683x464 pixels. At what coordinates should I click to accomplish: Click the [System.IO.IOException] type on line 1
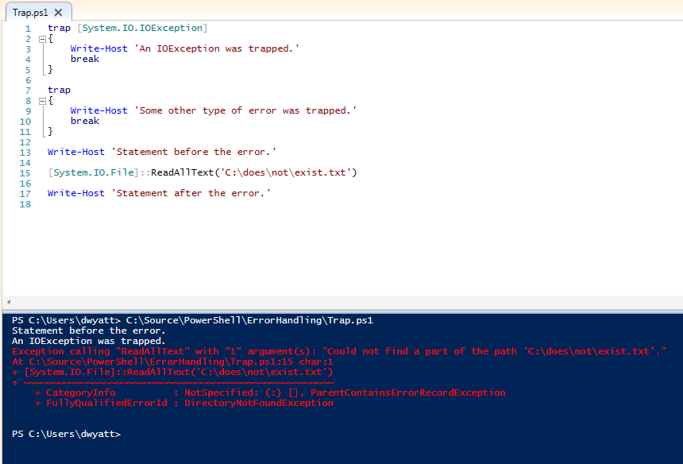click(x=141, y=28)
